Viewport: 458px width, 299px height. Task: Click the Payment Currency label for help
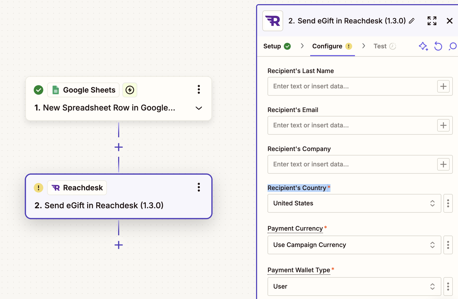295,229
